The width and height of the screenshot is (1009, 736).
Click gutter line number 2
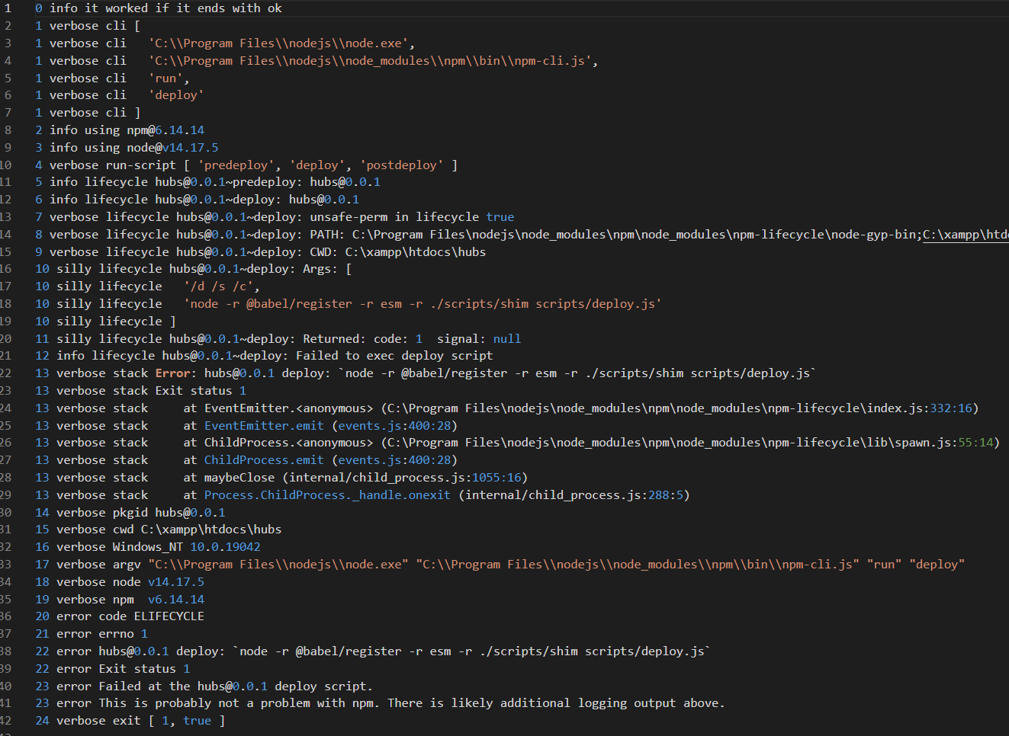tap(8, 26)
